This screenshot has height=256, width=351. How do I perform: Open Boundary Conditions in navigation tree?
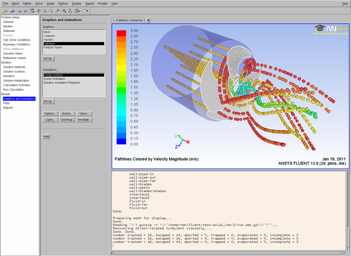pyautogui.click(x=17, y=44)
